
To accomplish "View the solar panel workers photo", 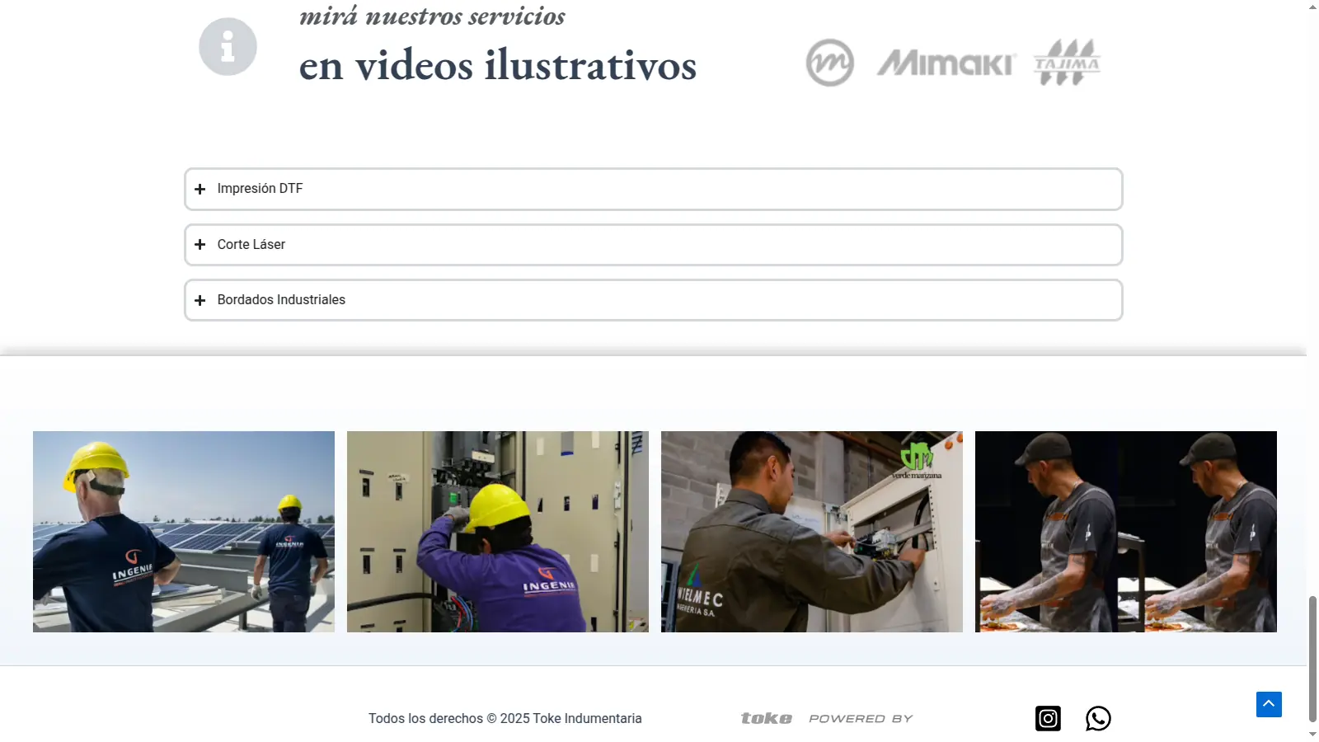I will coord(184,532).
